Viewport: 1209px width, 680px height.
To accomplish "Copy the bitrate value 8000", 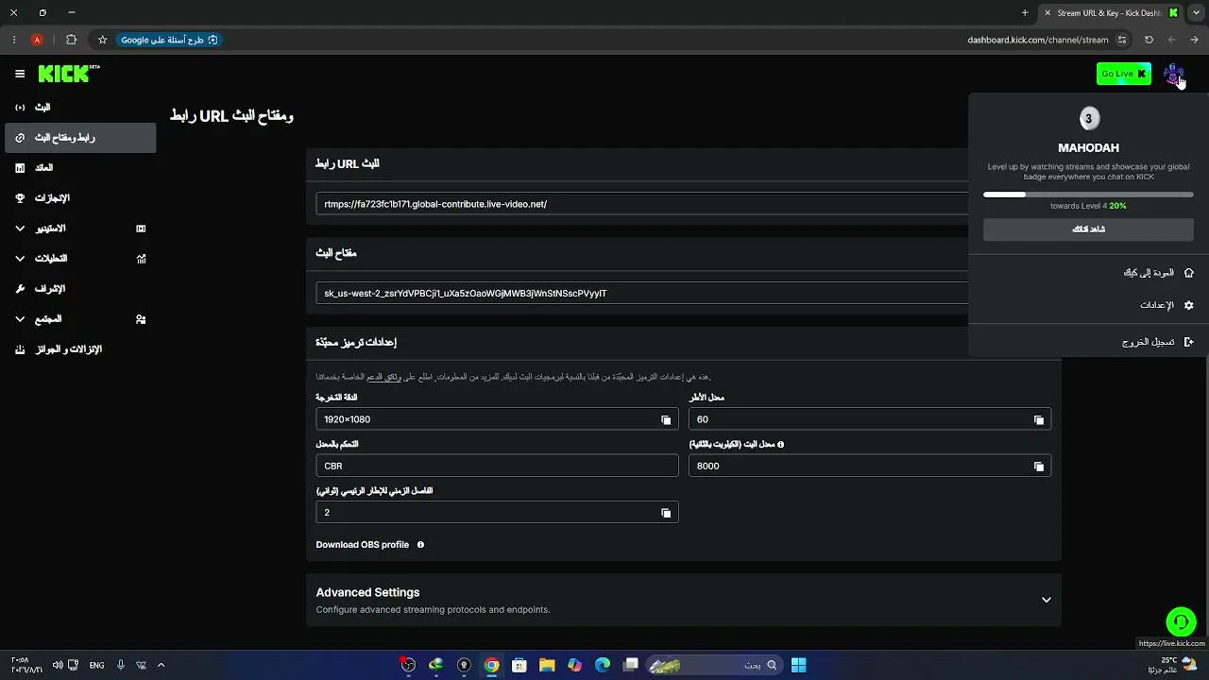I will 1039,467.
